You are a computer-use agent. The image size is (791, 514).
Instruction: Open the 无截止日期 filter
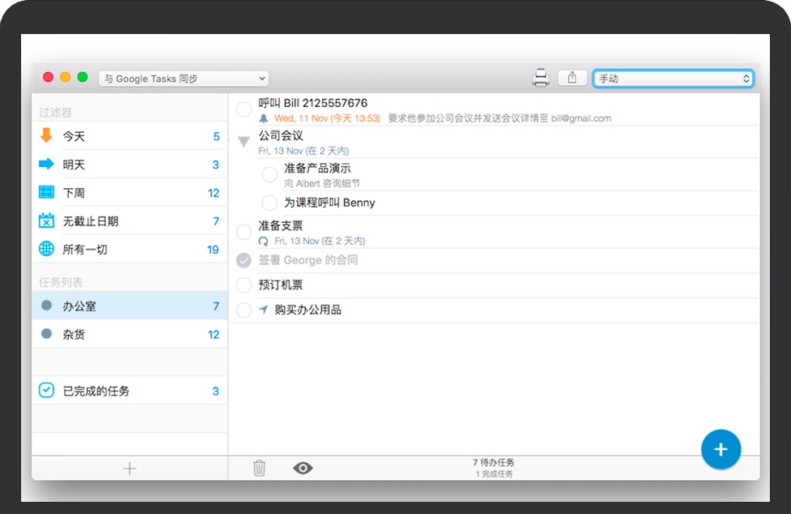tap(90, 221)
